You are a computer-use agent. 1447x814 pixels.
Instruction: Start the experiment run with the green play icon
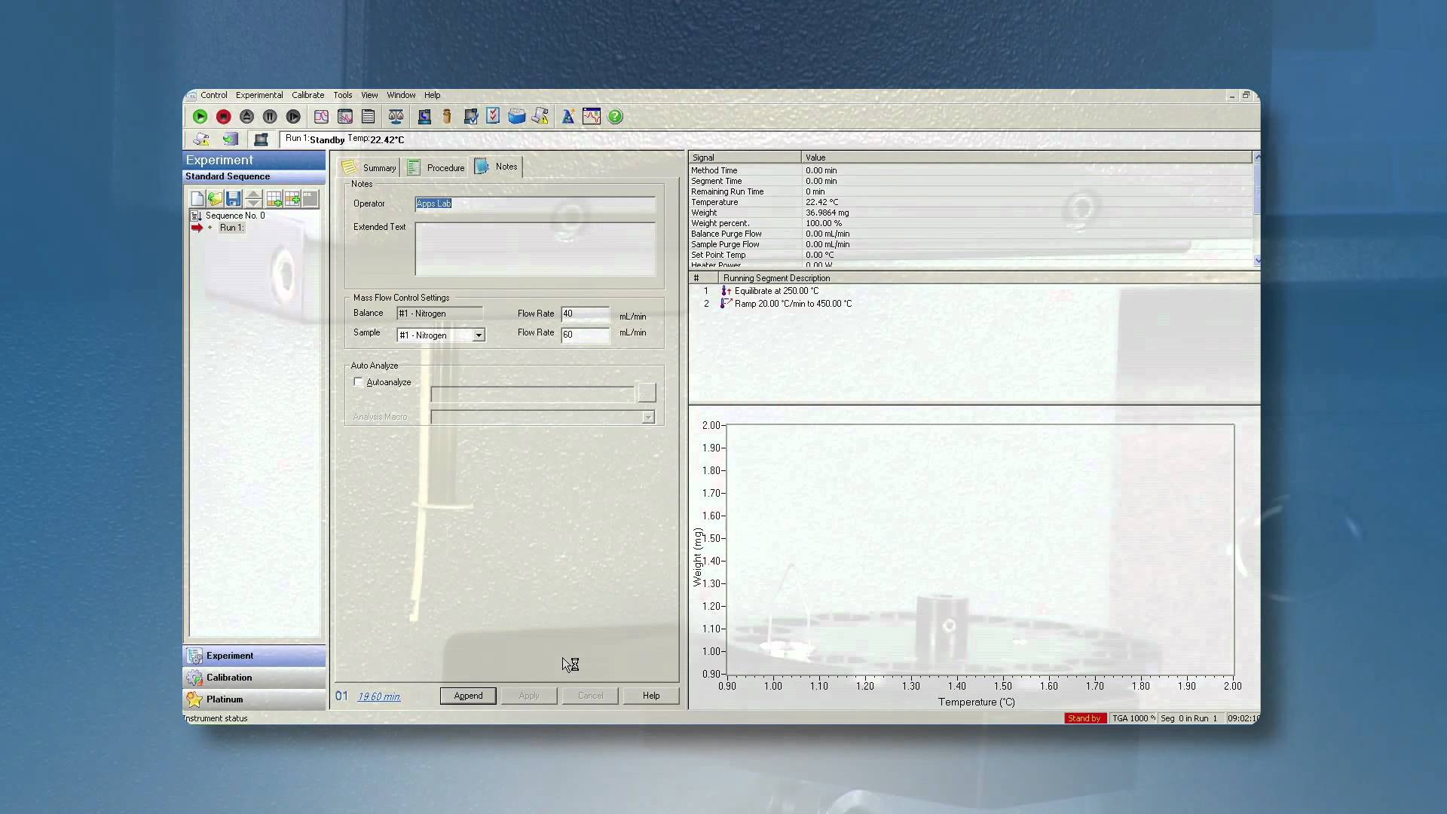[x=200, y=116]
